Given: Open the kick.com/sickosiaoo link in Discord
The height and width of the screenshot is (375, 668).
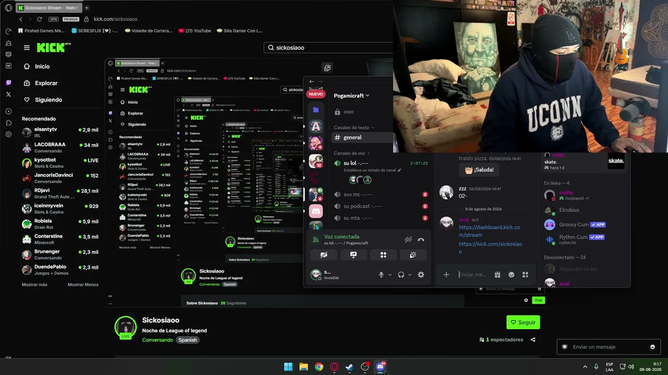Looking at the screenshot, I should tap(490, 248).
